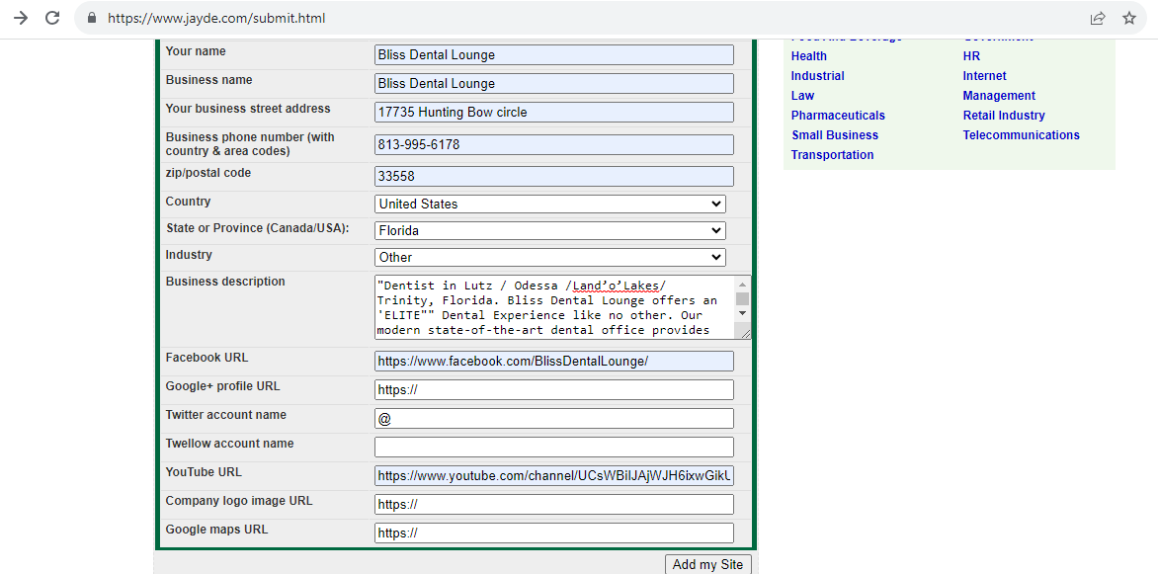Click the 'Twitter account name' label
Viewport: 1158px width, 574px height.
pyautogui.click(x=226, y=415)
